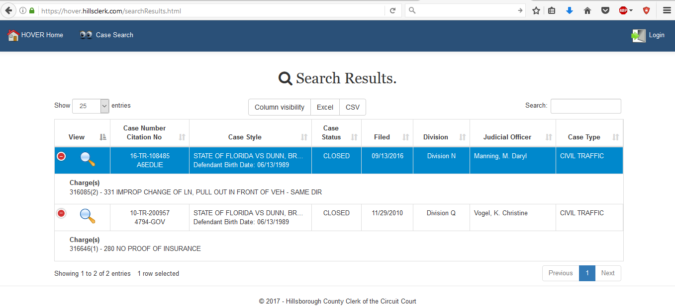Click the green padlock security icon
This screenshot has width=675, height=307.
(32, 10)
